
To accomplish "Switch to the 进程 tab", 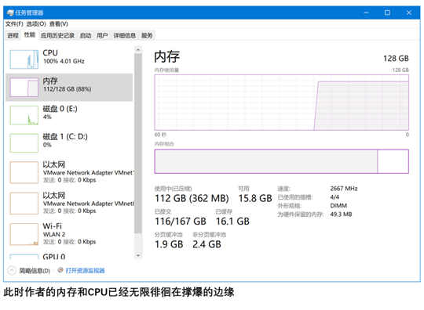I will (13, 35).
